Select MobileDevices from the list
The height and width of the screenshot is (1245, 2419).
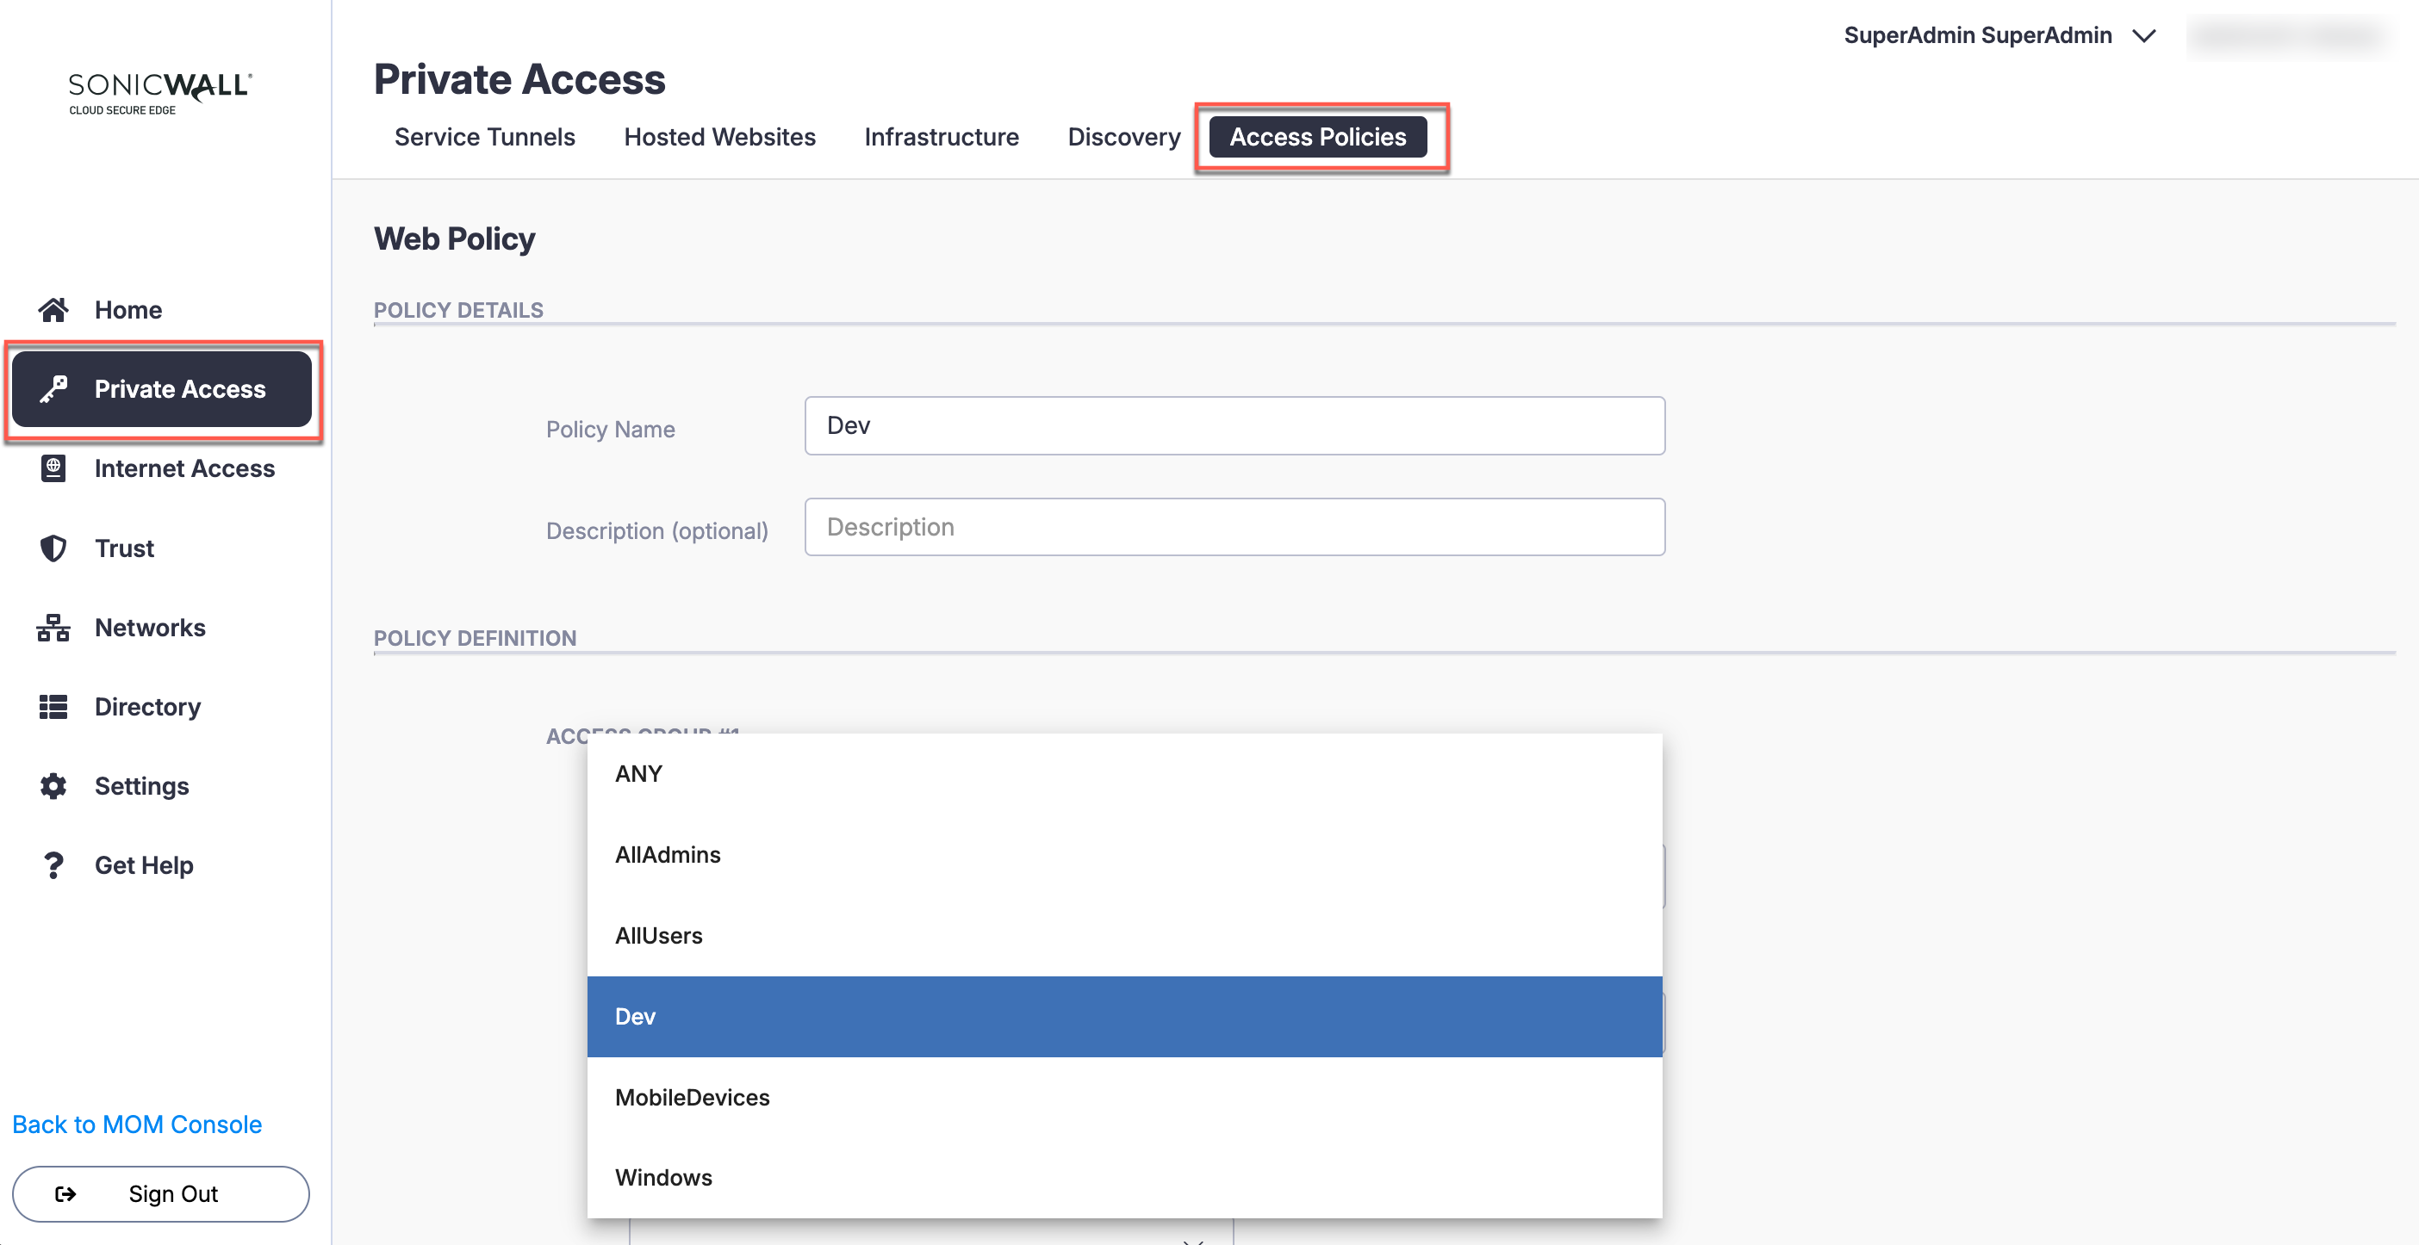[1124, 1097]
